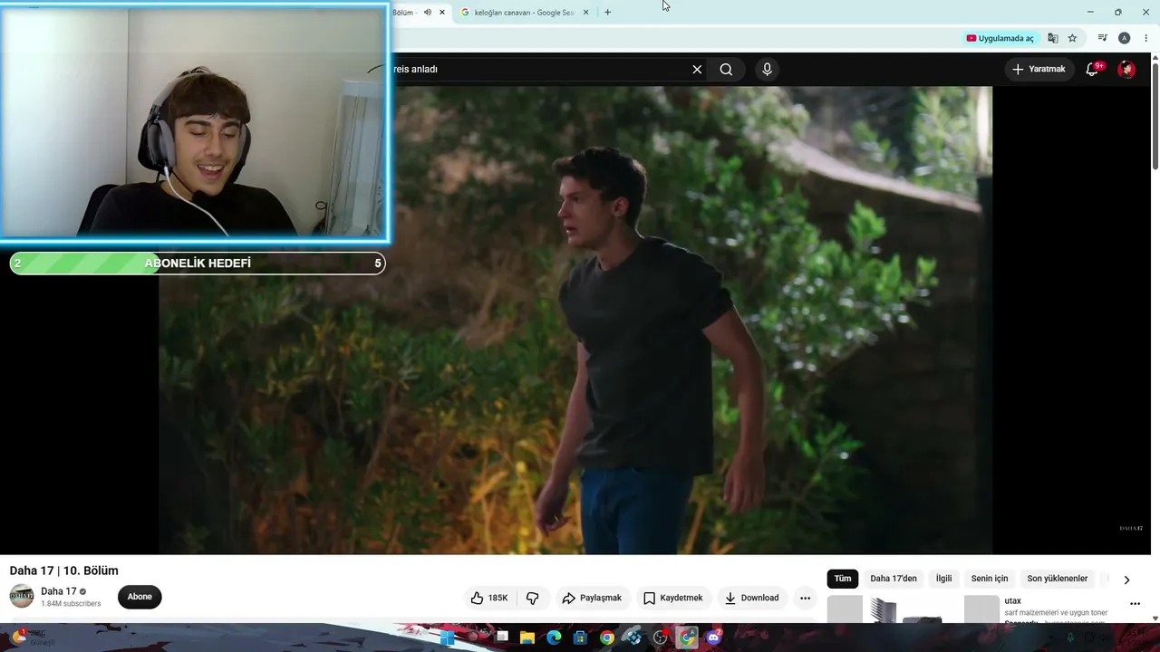Translate page via translate icon

1052,38
